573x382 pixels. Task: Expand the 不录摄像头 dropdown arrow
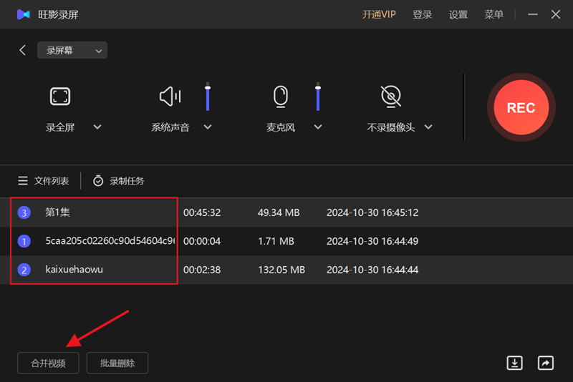pos(428,127)
